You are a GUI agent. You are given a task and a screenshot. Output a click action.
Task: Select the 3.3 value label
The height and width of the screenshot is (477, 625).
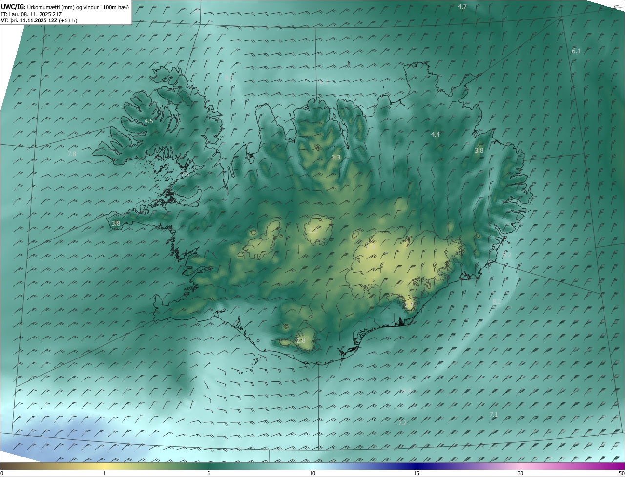336,157
